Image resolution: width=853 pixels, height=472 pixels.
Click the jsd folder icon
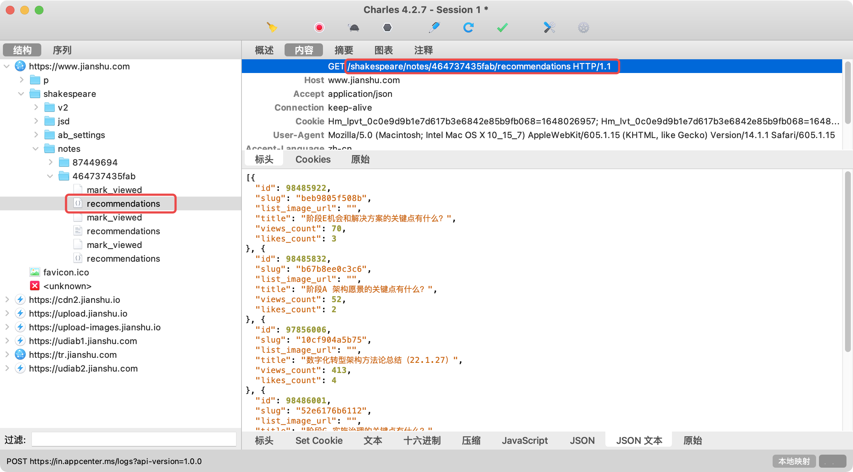[x=49, y=121]
